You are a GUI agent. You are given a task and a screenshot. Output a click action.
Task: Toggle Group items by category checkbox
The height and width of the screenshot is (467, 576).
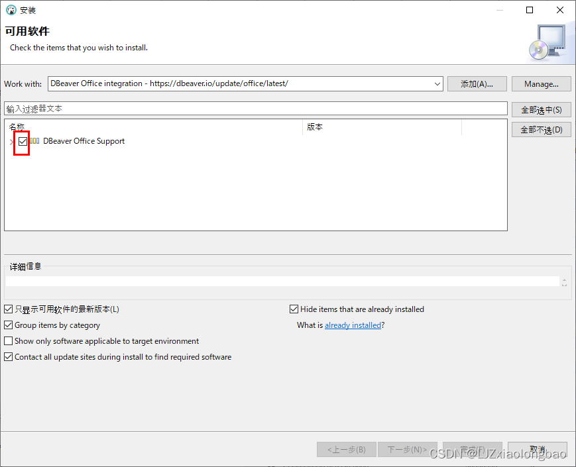tap(9, 325)
